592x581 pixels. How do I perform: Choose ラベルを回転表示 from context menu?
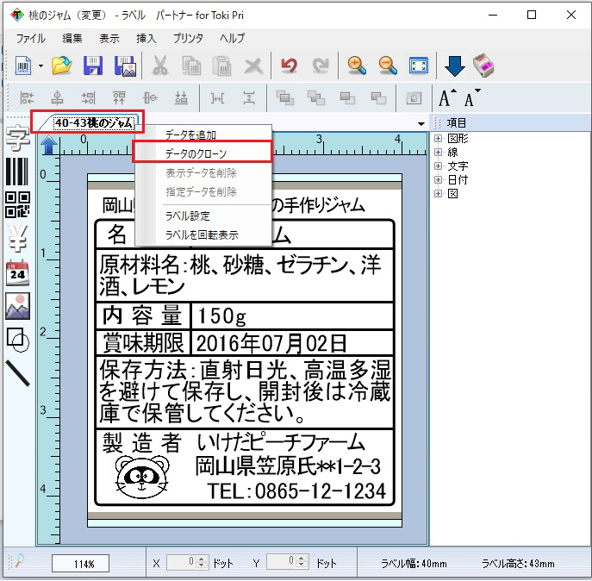point(203,235)
